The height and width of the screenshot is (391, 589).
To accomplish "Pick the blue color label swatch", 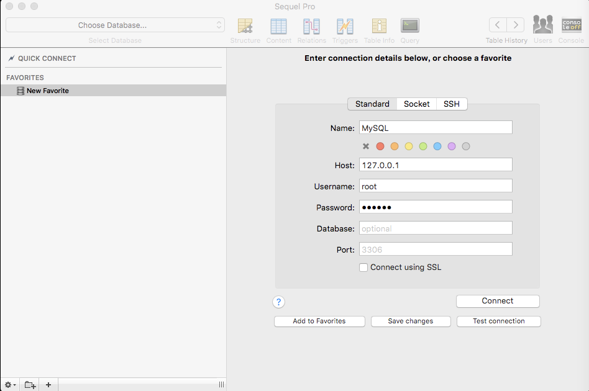I will point(437,146).
